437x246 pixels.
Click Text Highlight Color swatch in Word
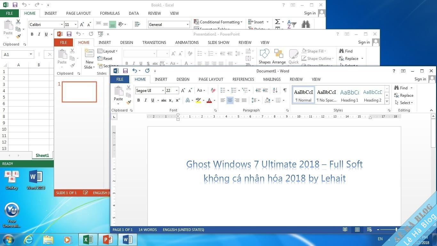(198, 100)
